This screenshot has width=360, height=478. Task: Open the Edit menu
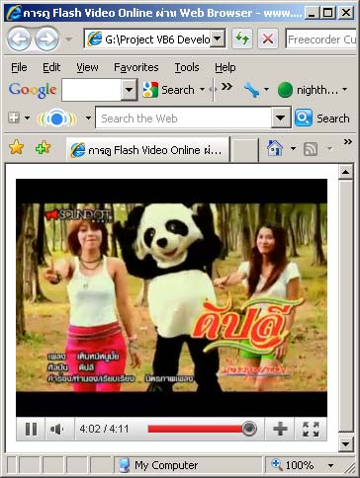coord(51,67)
